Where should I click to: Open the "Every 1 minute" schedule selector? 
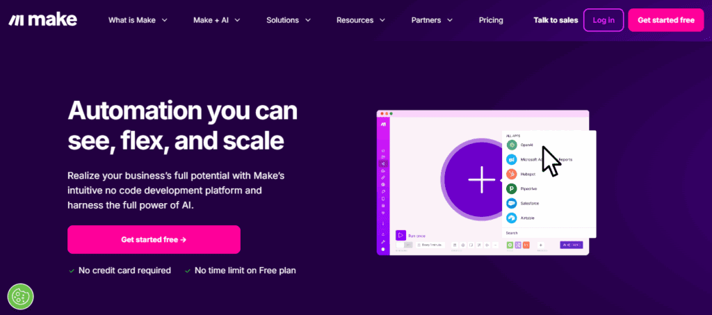(x=430, y=245)
